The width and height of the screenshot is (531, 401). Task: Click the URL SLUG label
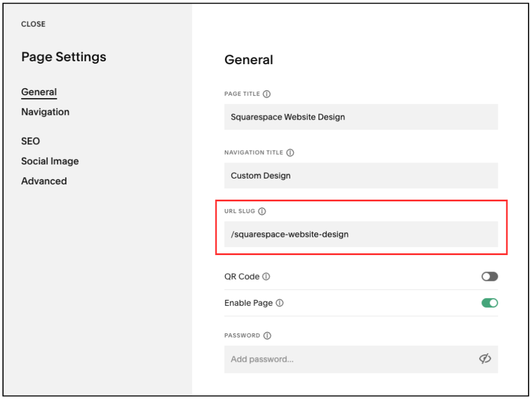pyautogui.click(x=240, y=211)
